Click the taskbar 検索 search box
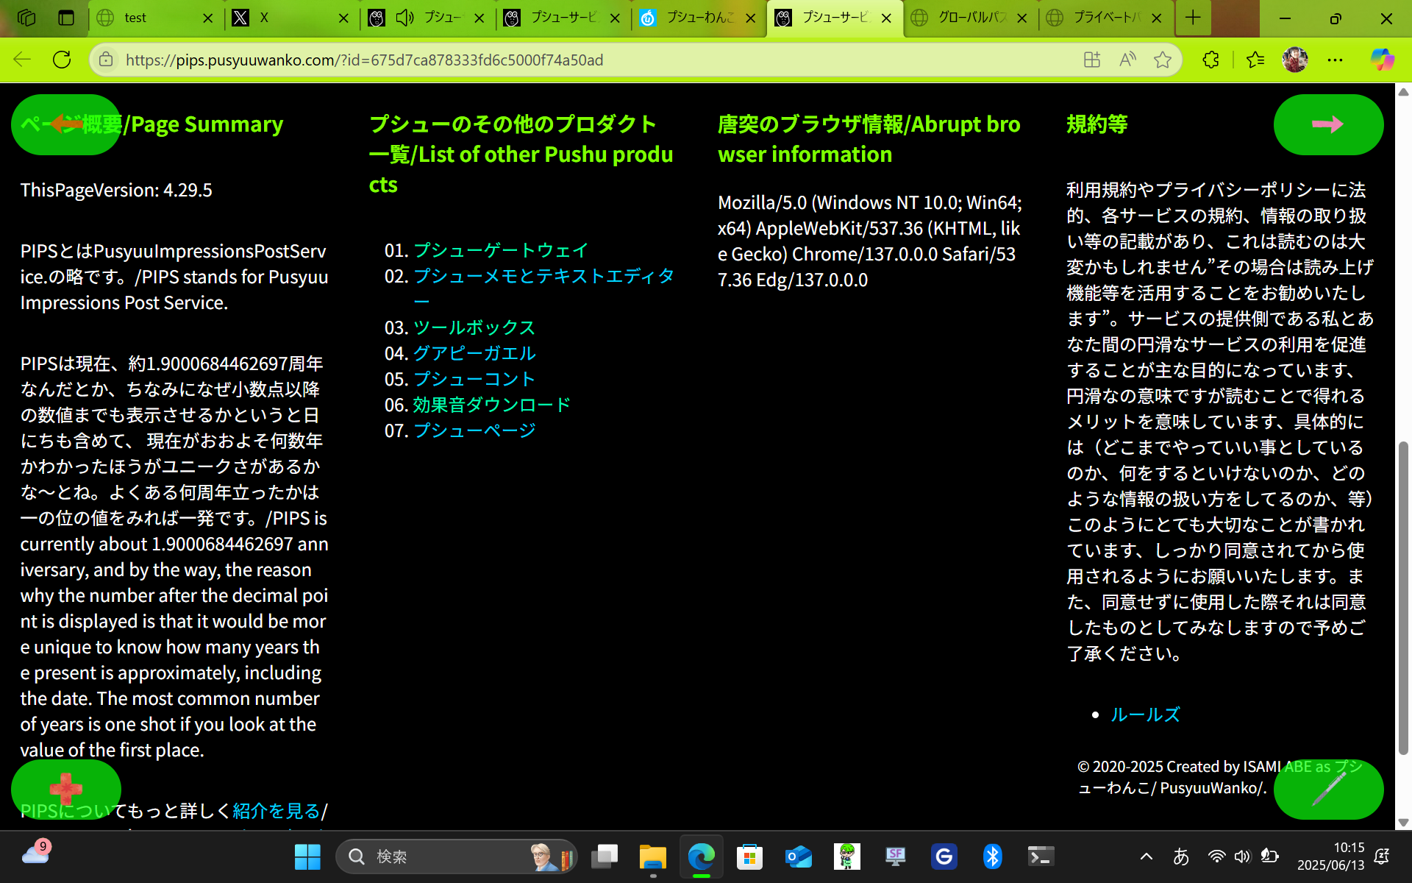 (456, 857)
